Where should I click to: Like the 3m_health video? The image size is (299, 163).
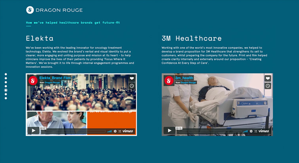point(268,78)
